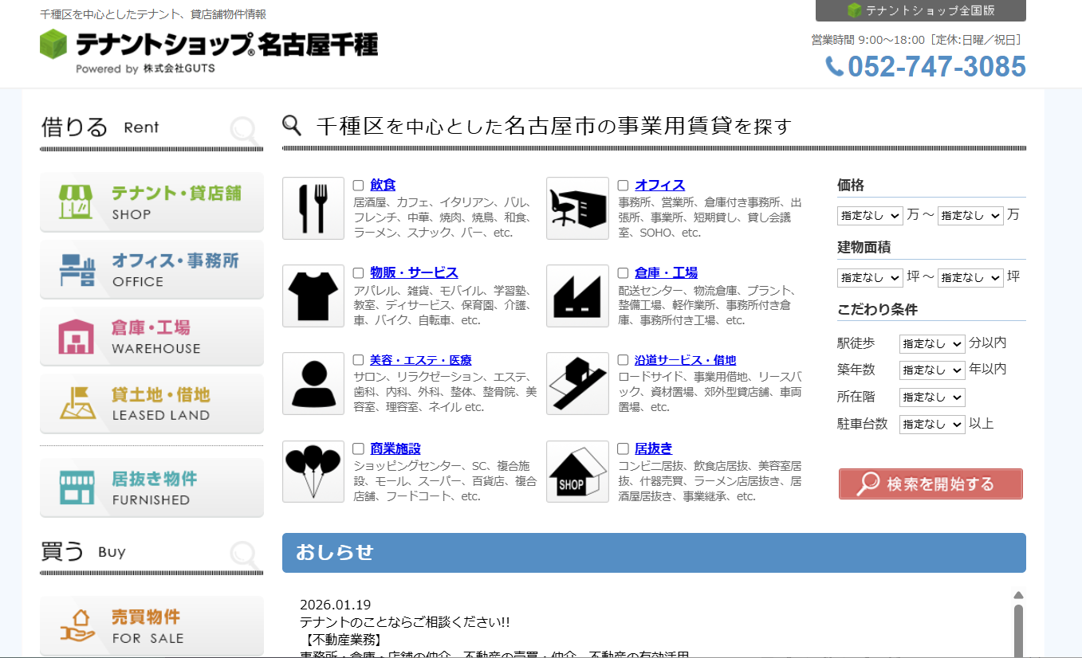Click the desk オフィス category icon
The height and width of the screenshot is (658, 1082).
576,208
